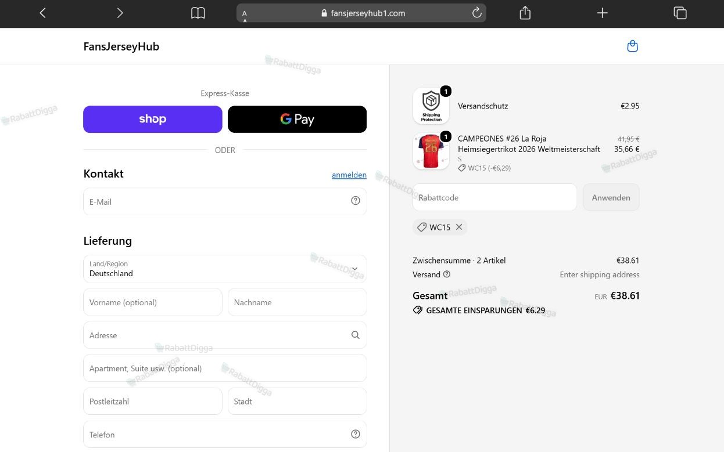
Task: Focus the Postleitzahl field
Action: click(153, 402)
